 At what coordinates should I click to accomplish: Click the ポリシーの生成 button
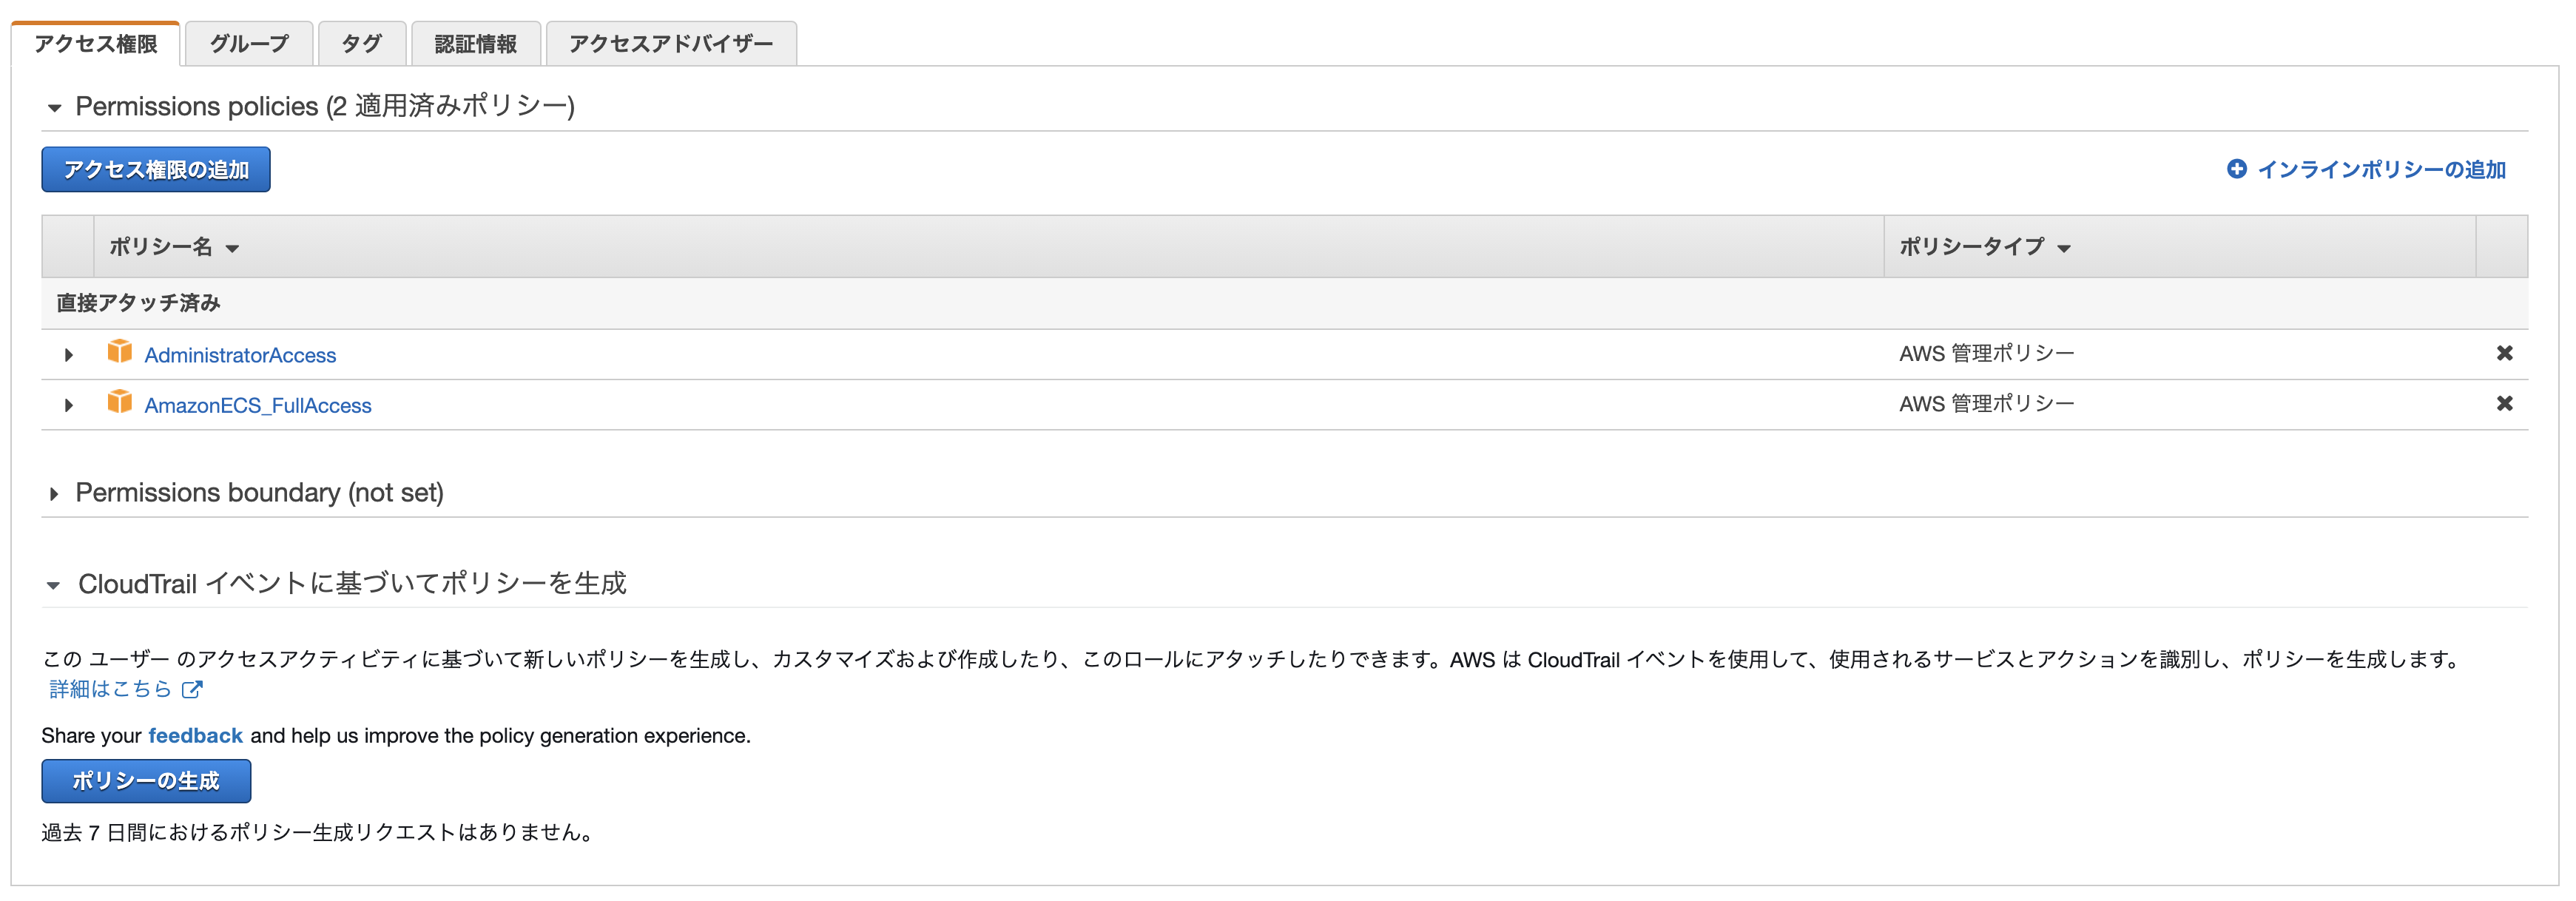pyautogui.click(x=145, y=782)
